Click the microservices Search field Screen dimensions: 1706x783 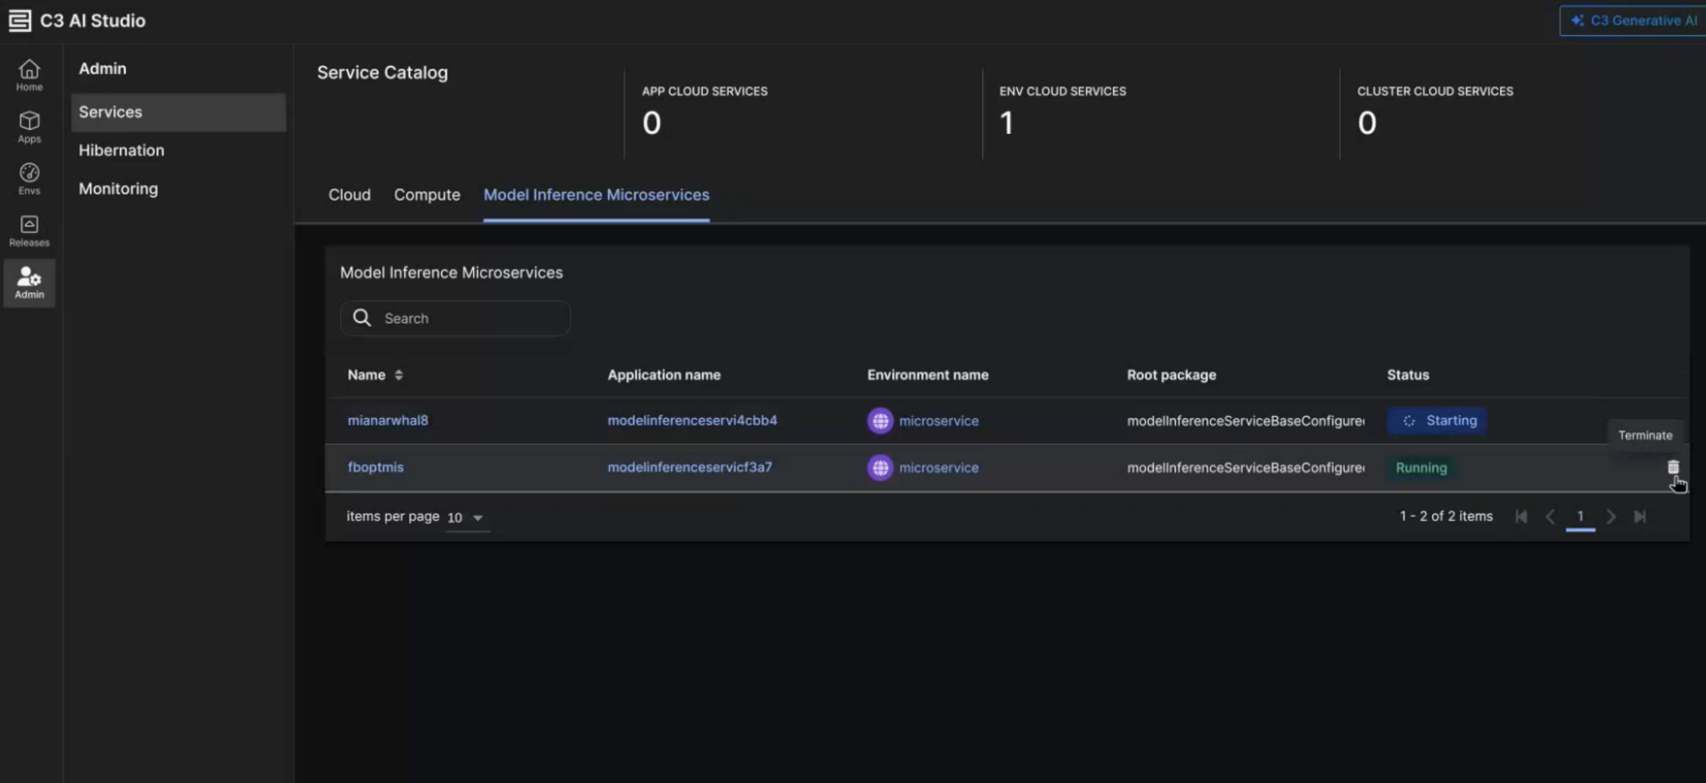point(464,318)
